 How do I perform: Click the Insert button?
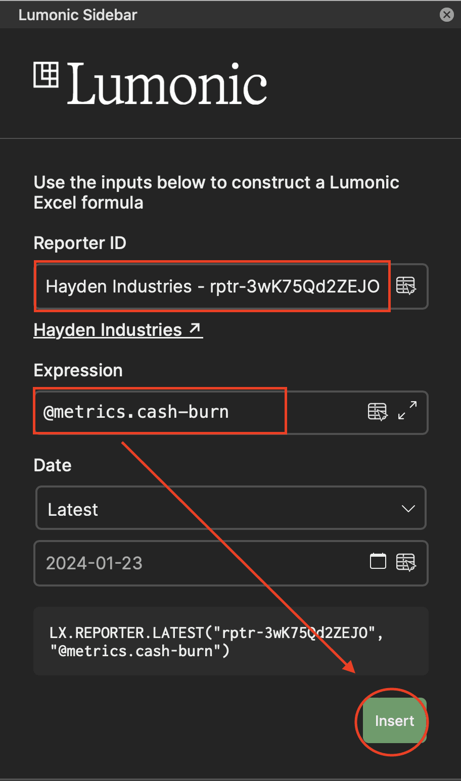395,720
